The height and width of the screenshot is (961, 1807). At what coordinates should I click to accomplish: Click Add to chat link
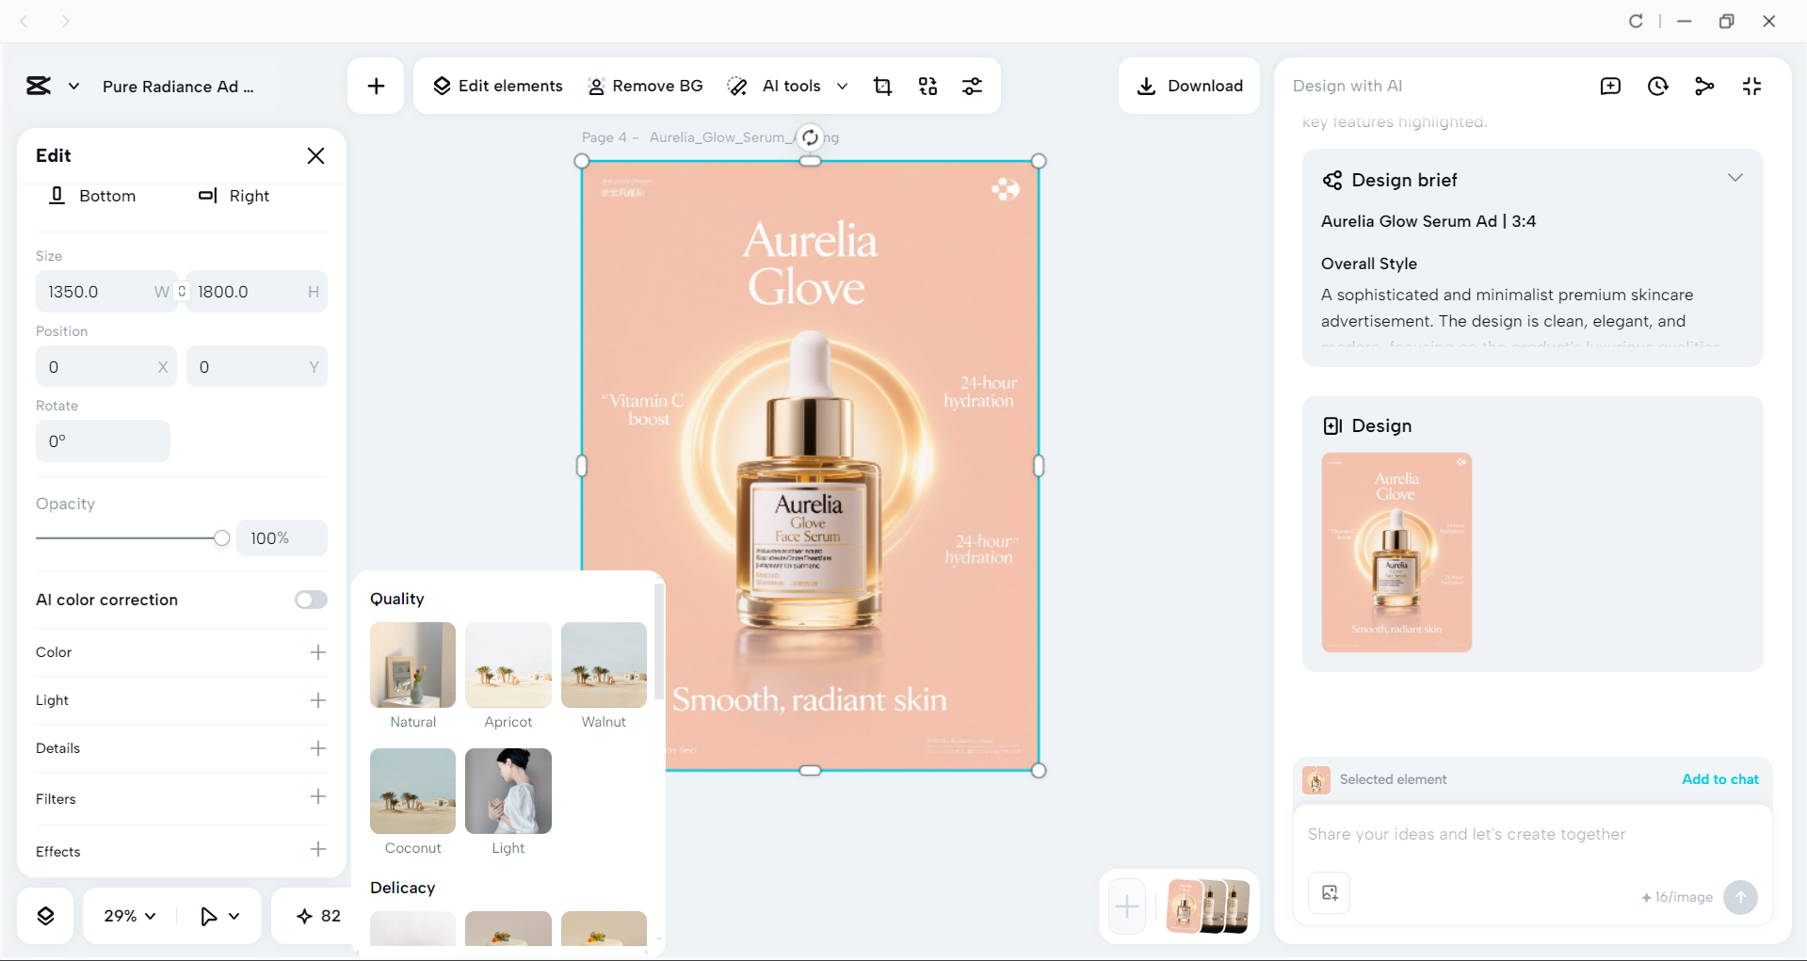click(x=1720, y=779)
